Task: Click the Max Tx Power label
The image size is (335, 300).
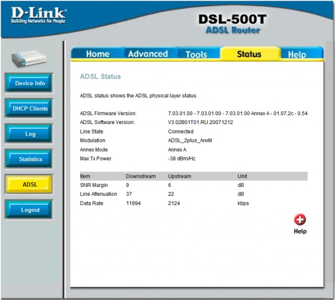Action: 95,159
